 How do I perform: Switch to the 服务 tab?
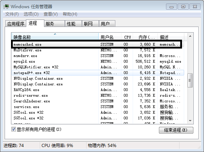coord(55,24)
